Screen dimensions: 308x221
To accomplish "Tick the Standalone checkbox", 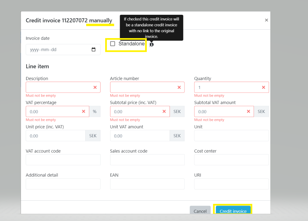I will (113, 44).
